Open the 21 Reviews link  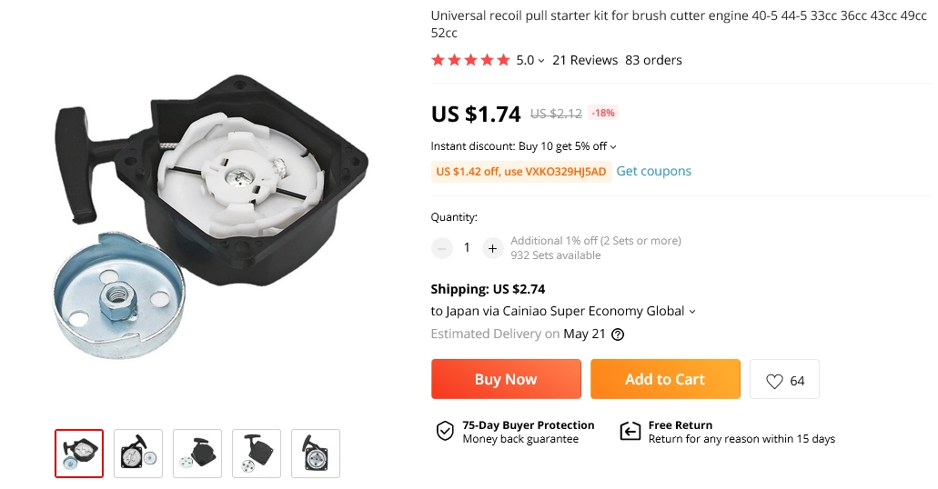coord(585,60)
